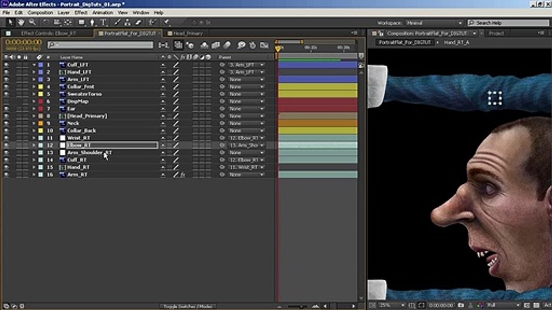Image resolution: width=552 pixels, height=310 pixels.
Task: Hide the SweaterTorso layer
Action: coord(6,94)
